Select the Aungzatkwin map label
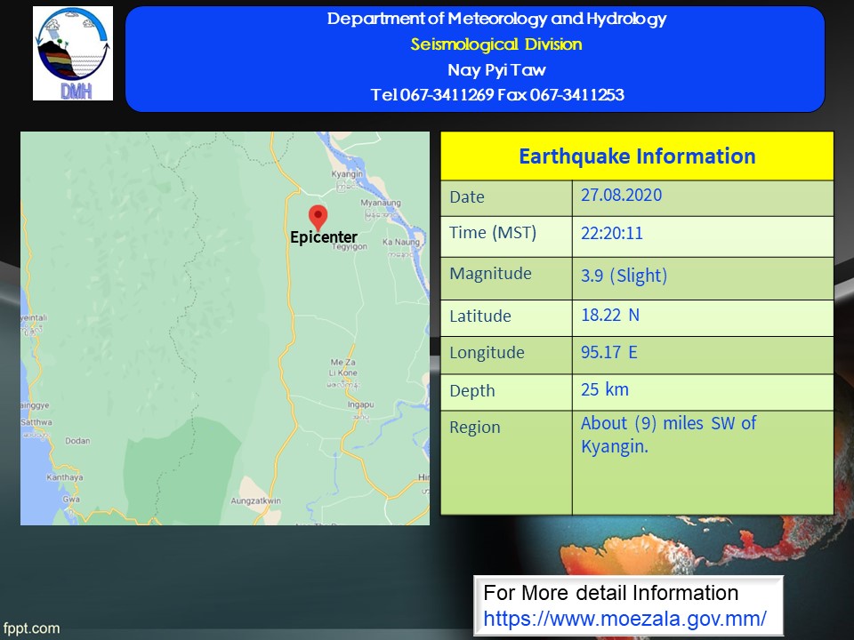 pyautogui.click(x=254, y=500)
